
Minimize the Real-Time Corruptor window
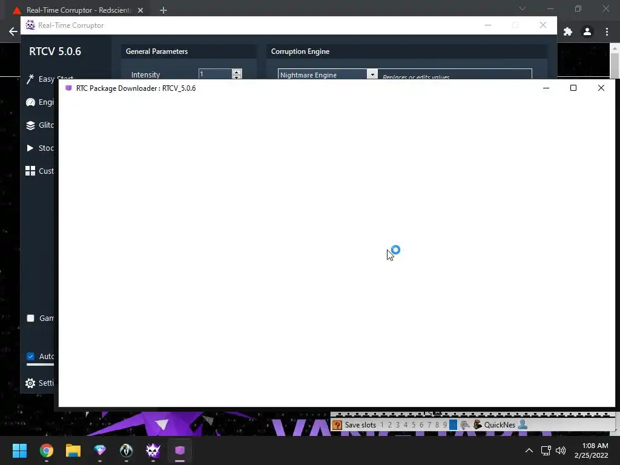tap(488, 25)
